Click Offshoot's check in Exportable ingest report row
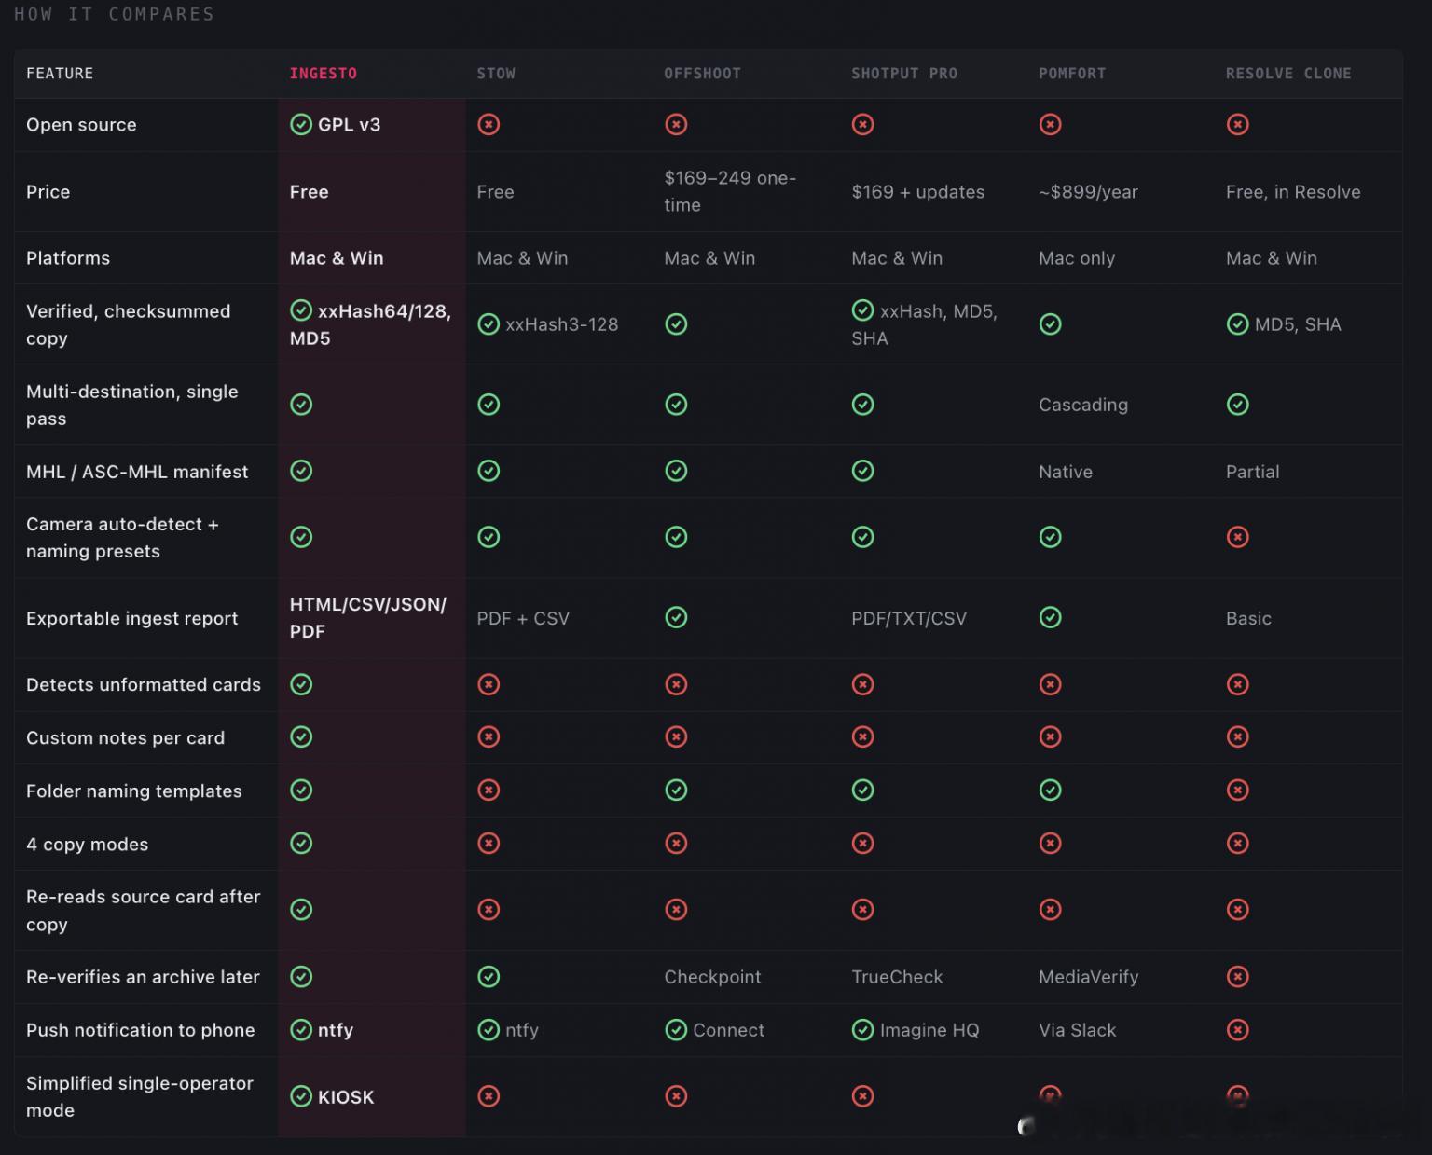Viewport: 1432px width, 1155px height. click(676, 618)
